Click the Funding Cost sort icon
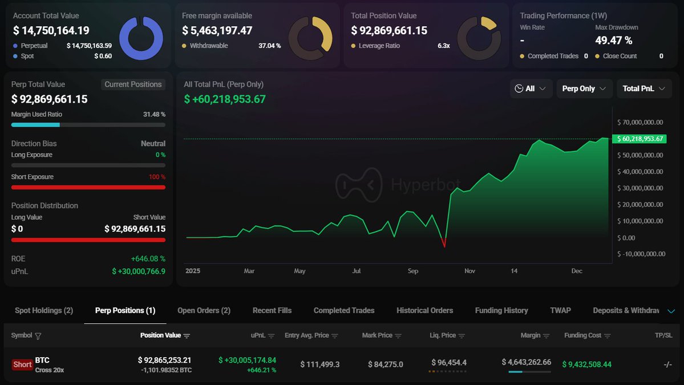The image size is (684, 385). click(x=607, y=336)
